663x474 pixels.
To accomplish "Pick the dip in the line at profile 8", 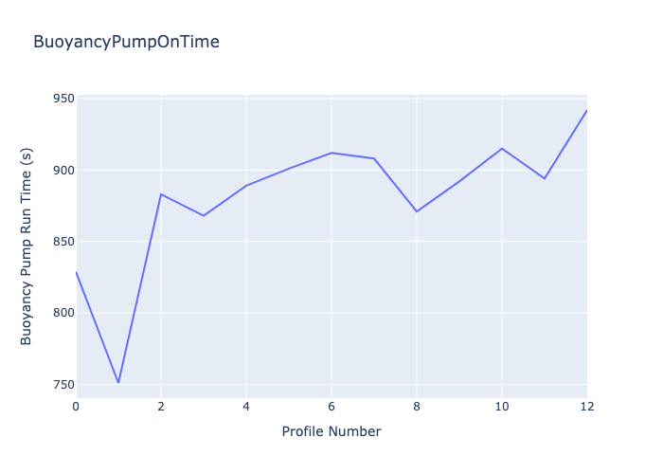I will [417, 211].
